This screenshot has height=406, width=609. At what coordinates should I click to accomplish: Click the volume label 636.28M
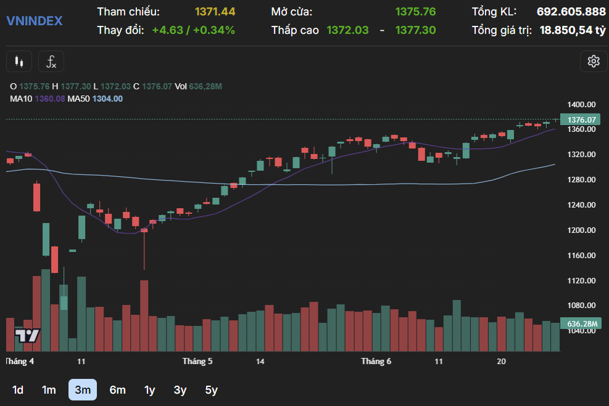[581, 323]
